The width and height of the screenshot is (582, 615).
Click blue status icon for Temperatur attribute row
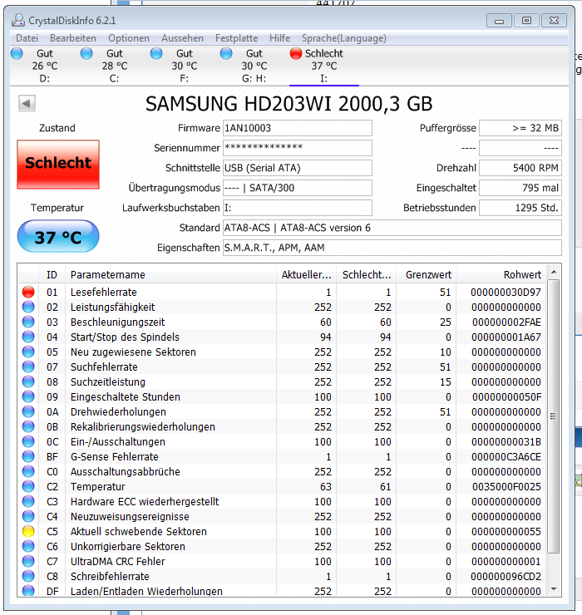click(x=28, y=486)
